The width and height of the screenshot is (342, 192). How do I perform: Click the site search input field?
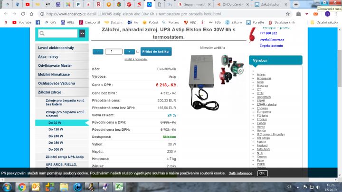click(x=58, y=34)
